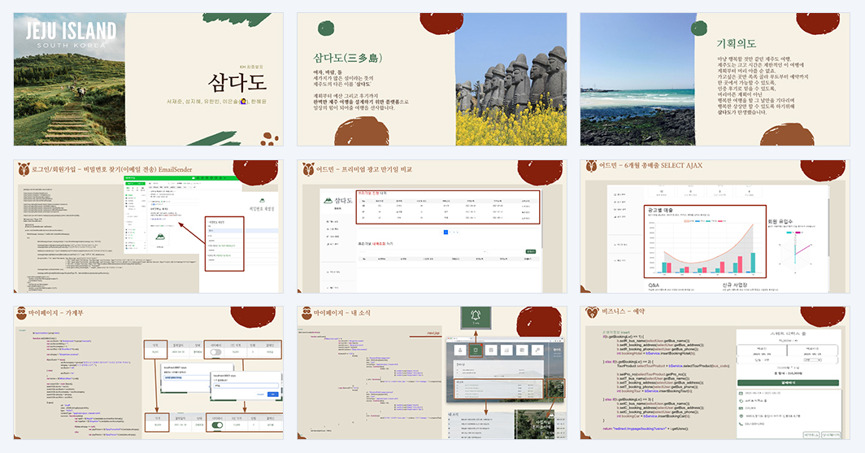The width and height of the screenshot is (865, 453).
Task: Open the 어드민 프리미엄 광고 만기일 비교 slide
Action: pyautogui.click(x=432, y=227)
